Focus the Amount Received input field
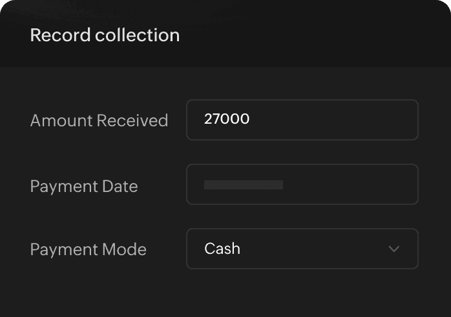The image size is (451, 317). point(302,120)
